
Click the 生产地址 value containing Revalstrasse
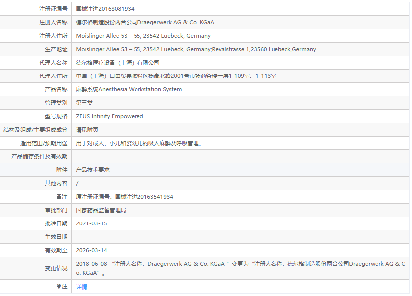[196, 49]
